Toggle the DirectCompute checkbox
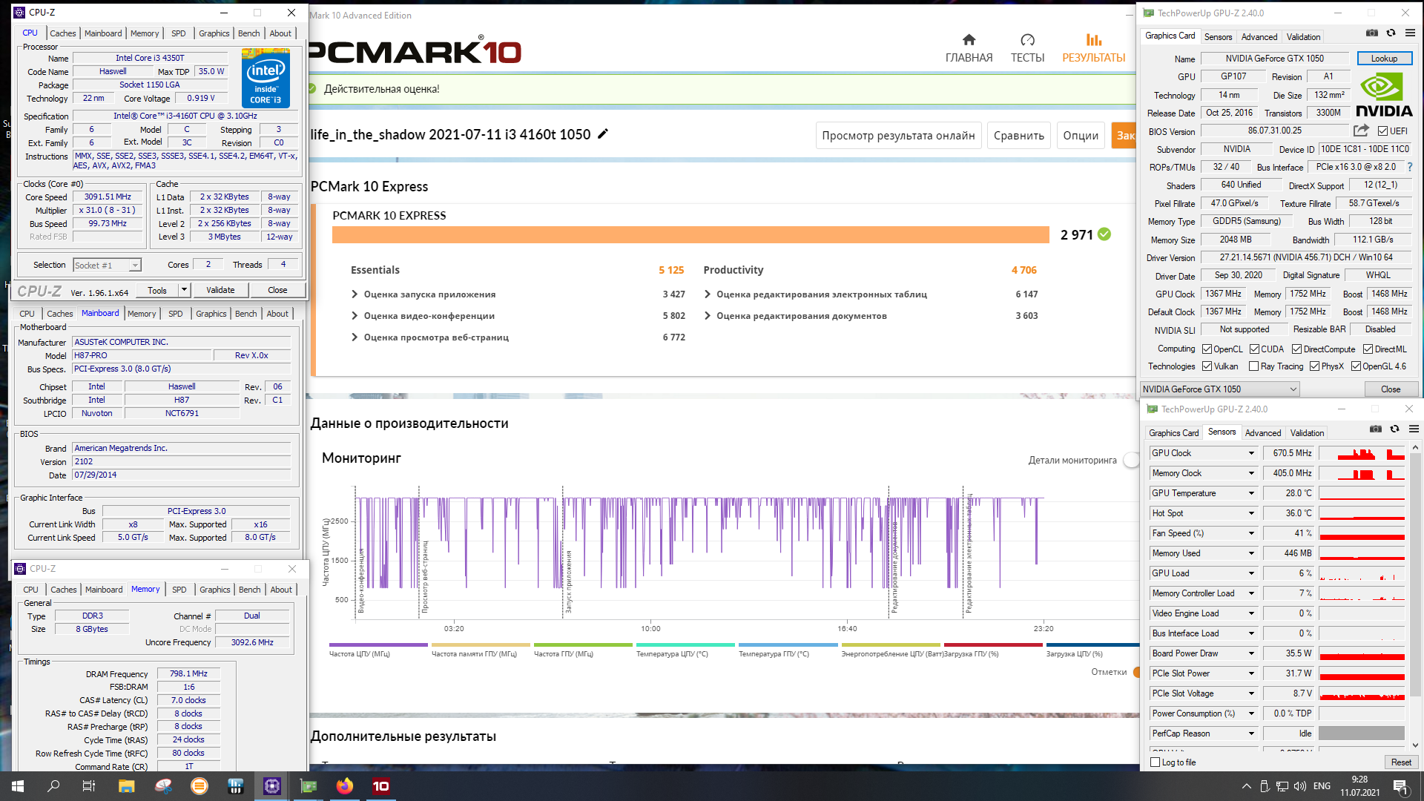Image resolution: width=1424 pixels, height=801 pixels. click(x=1296, y=349)
